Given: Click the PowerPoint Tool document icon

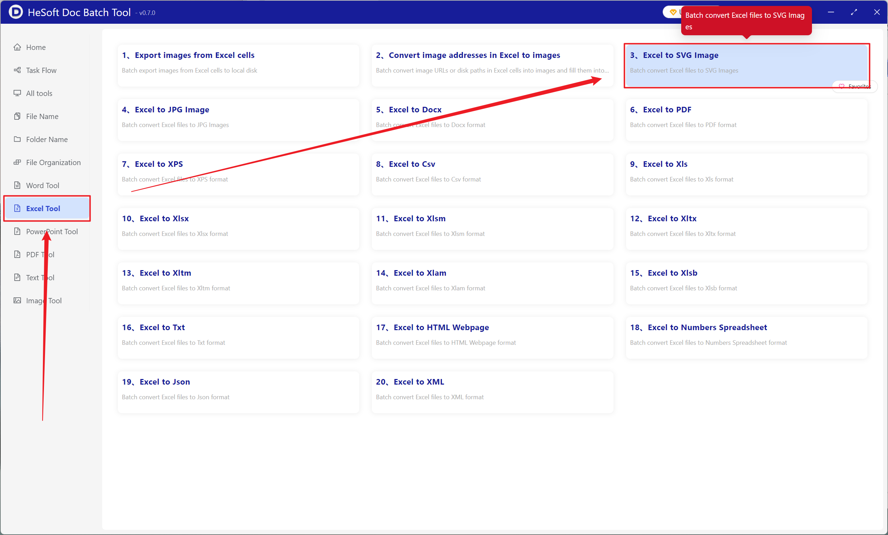Looking at the screenshot, I should coord(17,231).
